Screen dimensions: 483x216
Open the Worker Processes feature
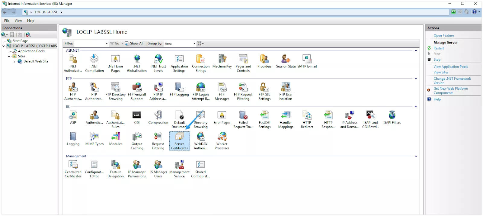tap(222, 141)
